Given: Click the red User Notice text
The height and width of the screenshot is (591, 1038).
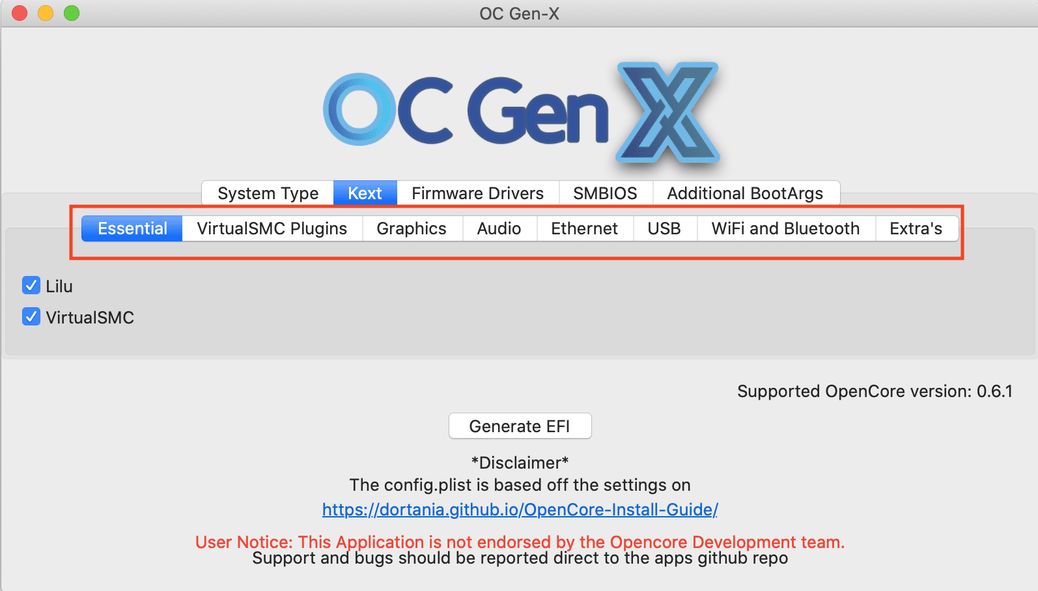Looking at the screenshot, I should click(x=520, y=542).
